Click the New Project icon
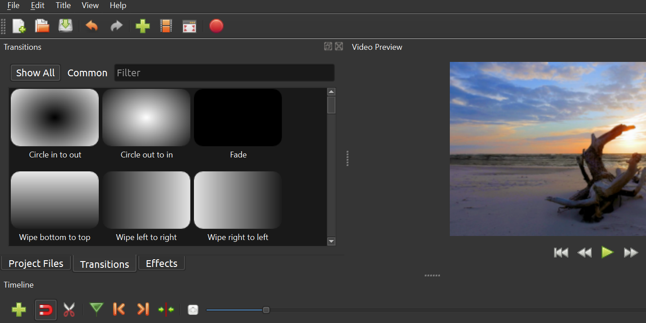 tap(19, 26)
